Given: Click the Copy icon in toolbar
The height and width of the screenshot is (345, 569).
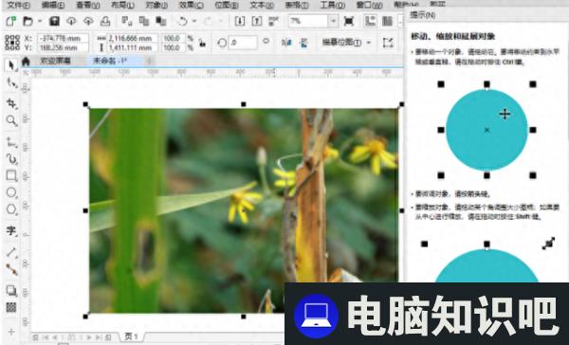Looking at the screenshot, I should [x=144, y=21].
